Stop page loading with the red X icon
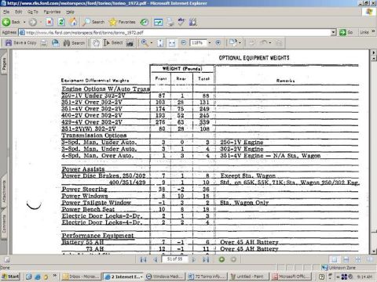Image resolution: width=377 pixels, height=282 pixels. click(x=49, y=22)
